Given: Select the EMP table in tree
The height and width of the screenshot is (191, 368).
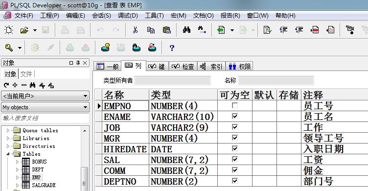Looking at the screenshot, I should [x=36, y=177].
